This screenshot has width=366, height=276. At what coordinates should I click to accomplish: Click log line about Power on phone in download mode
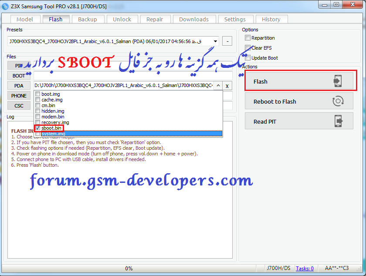point(105,154)
